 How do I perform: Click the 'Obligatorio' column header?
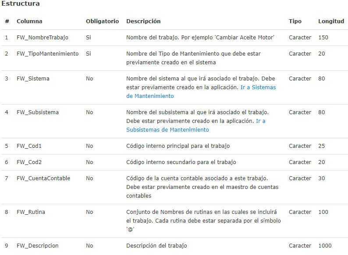(x=102, y=21)
